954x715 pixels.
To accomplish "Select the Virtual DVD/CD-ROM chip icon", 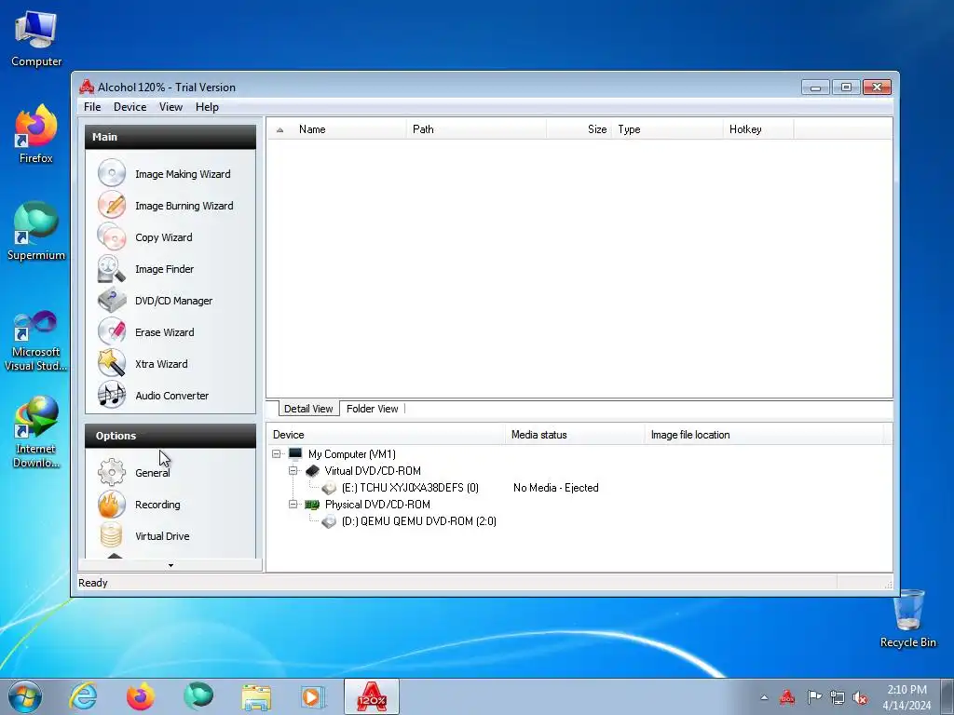I will [312, 470].
